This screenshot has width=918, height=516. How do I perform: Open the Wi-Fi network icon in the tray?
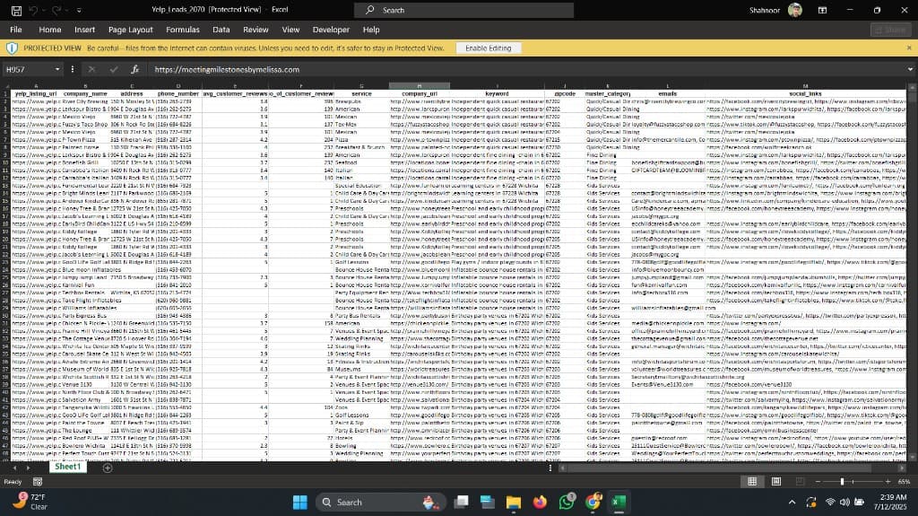829,502
